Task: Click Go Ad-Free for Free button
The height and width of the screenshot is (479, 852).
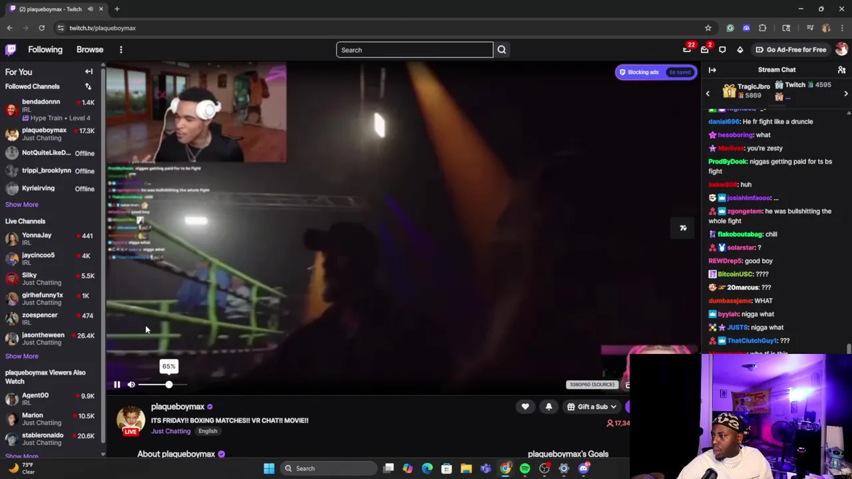Action: 791,49
